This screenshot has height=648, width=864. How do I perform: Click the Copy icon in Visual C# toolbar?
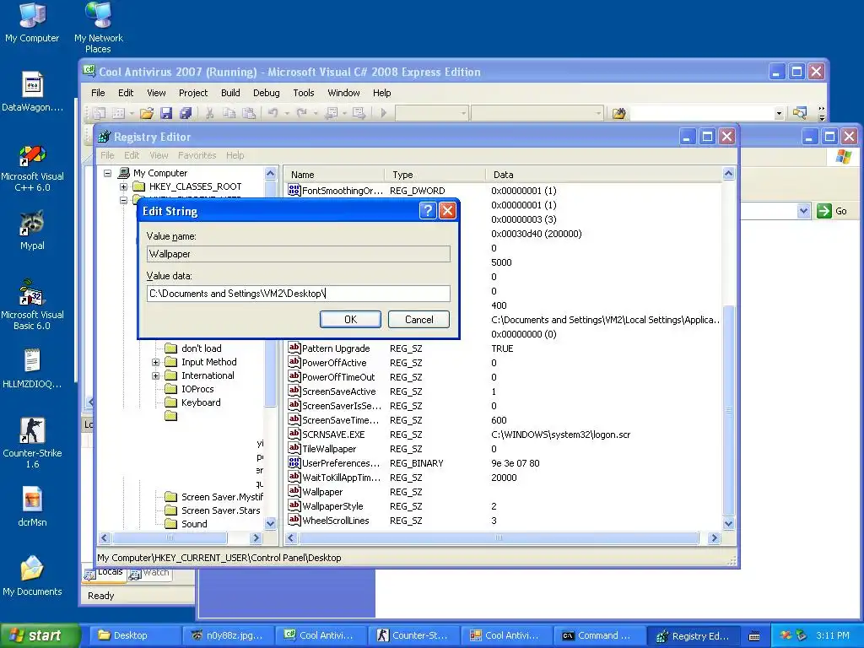pos(229,114)
